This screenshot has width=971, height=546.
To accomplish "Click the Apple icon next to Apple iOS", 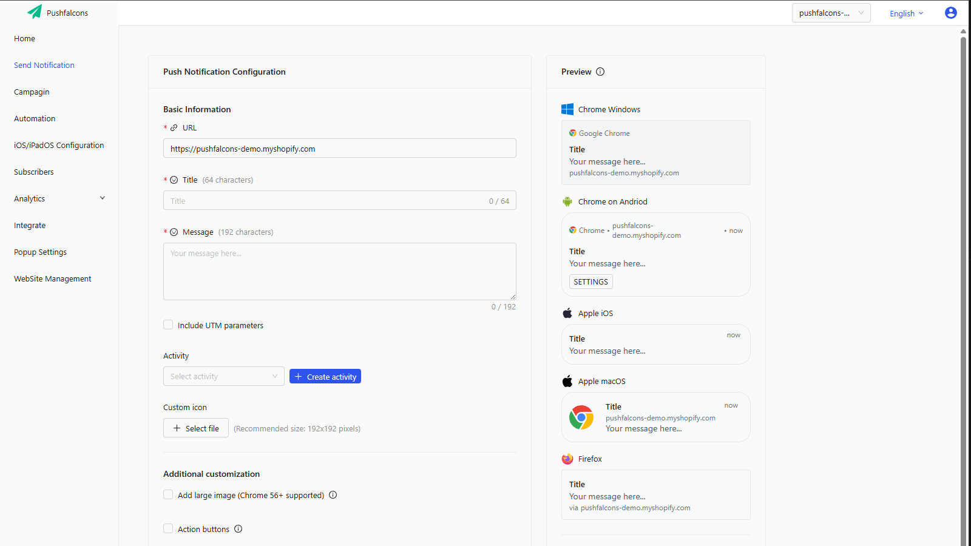I will point(567,313).
